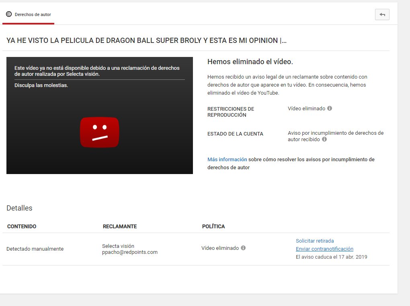This screenshot has height=306, width=410.
Task: Click Solicitar retirada link
Action: tap(315, 241)
